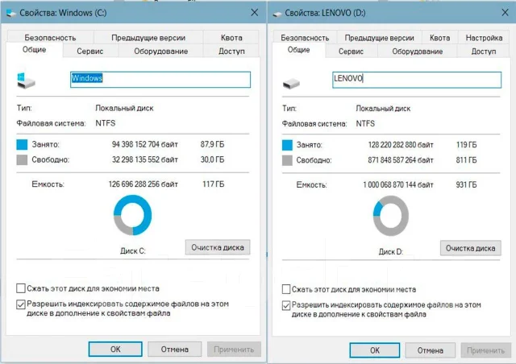
Task: Click 811 ГБ free size text
Action: [x=466, y=160]
